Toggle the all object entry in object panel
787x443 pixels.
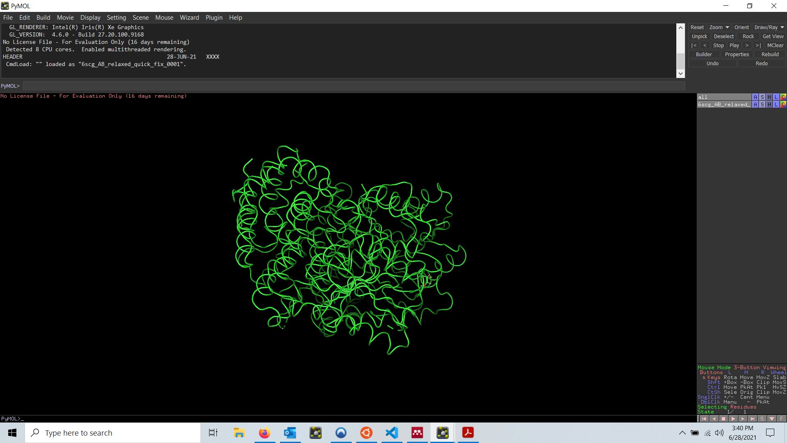[x=724, y=97]
